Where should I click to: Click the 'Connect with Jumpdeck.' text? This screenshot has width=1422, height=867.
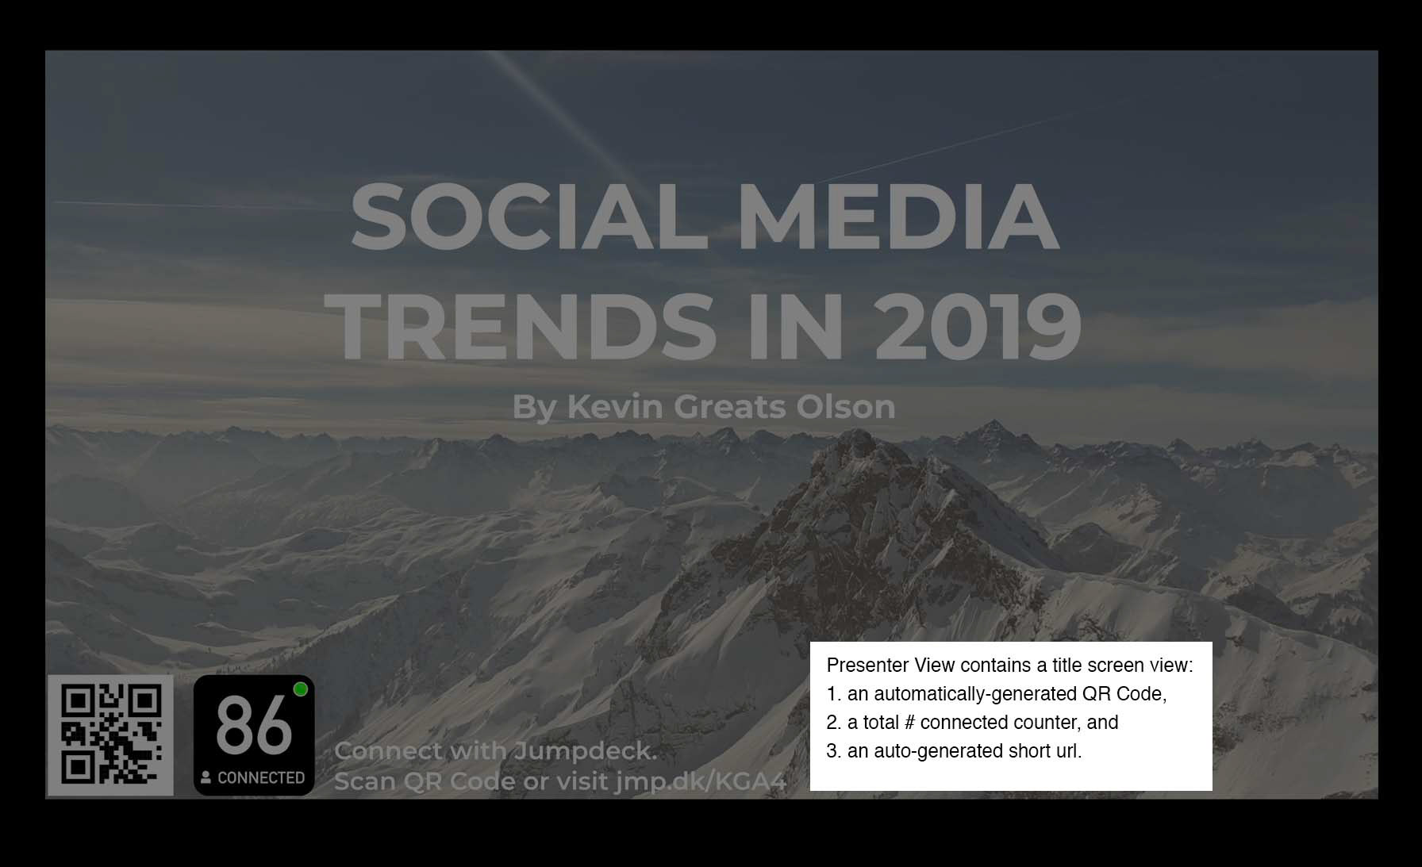coord(495,750)
